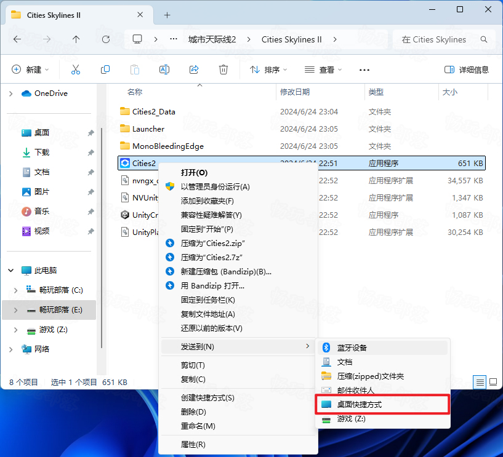The image size is (503, 457).
Task: Switch to large thumbnails view icon
Action: [x=493, y=382]
